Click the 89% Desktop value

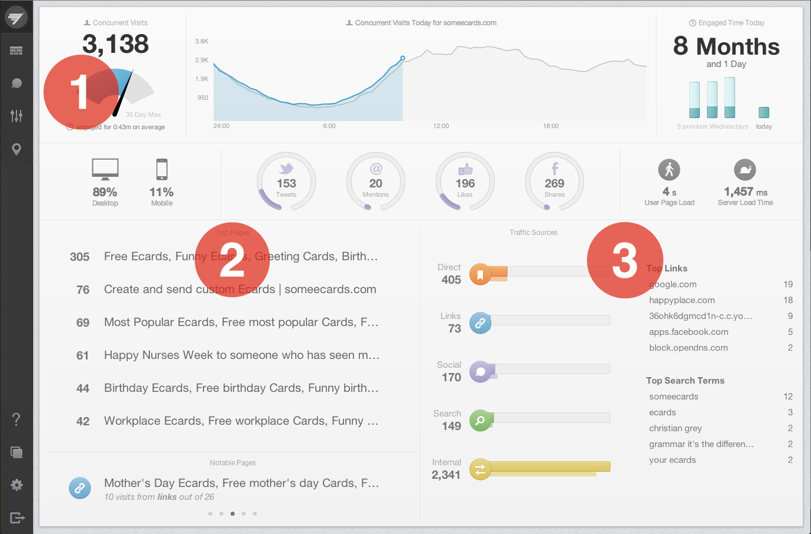click(105, 192)
